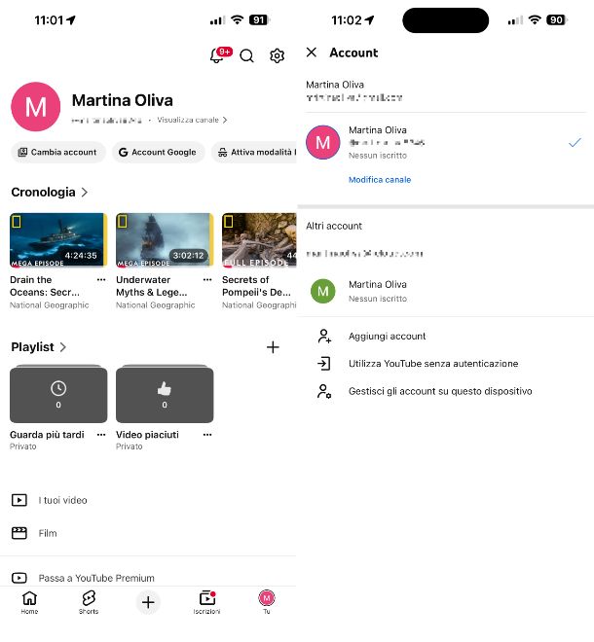The image size is (594, 642).
Task: Tap the pink M avatar in Account panel
Action: 323,142
